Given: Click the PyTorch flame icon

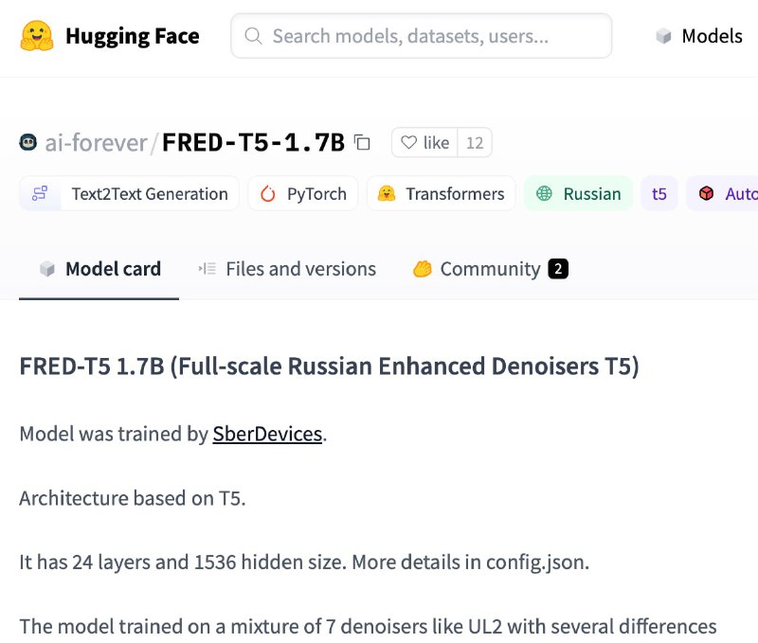Looking at the screenshot, I should (x=268, y=194).
